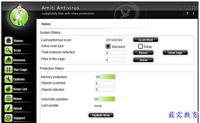200x123 pixels.
Task: Click the Total malware detected label
Action: pos(58,52)
